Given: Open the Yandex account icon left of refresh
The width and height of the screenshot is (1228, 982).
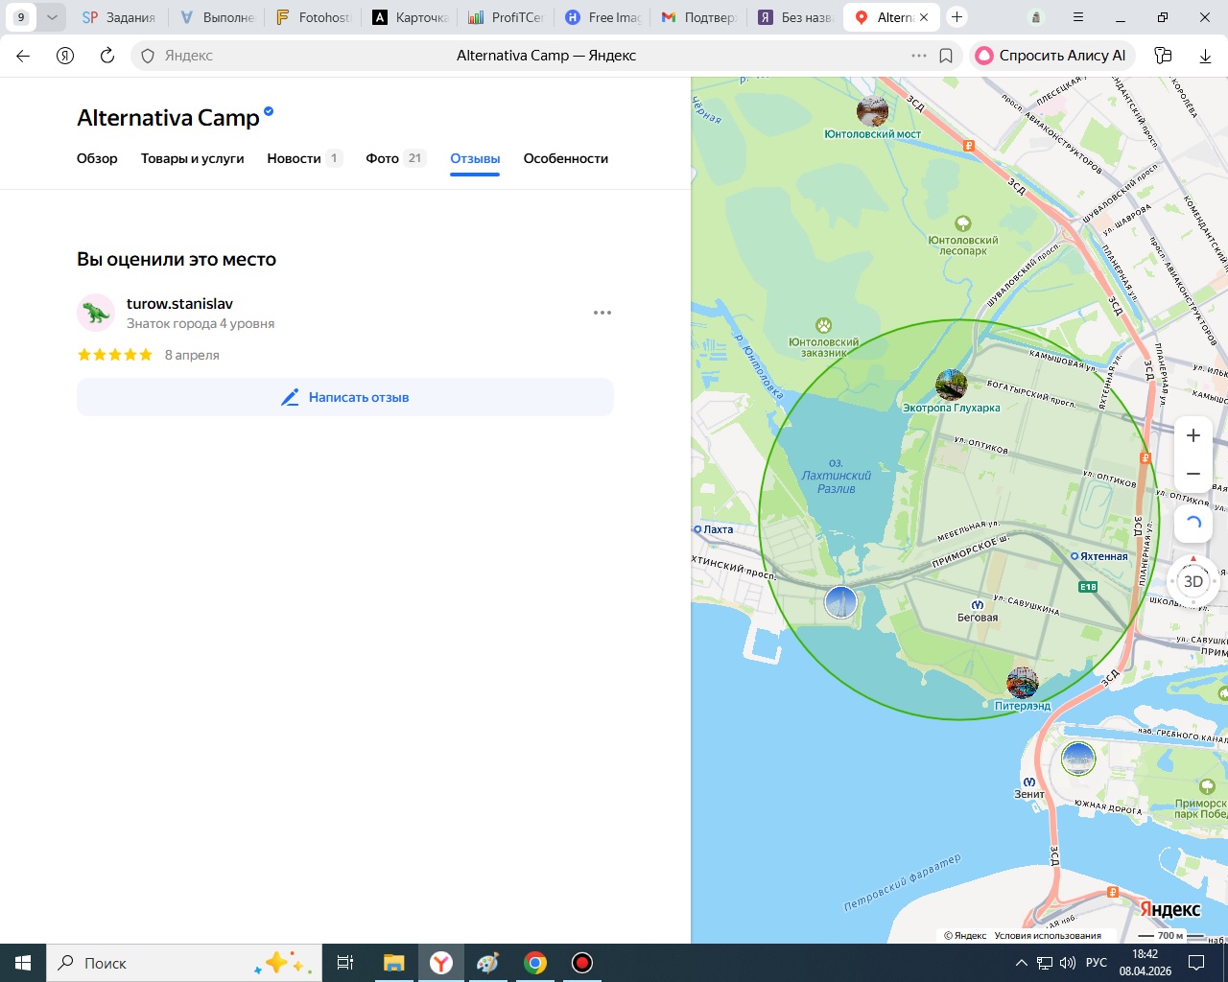Looking at the screenshot, I should [x=65, y=56].
